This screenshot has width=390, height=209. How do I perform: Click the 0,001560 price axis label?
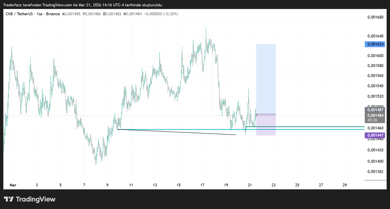click(x=375, y=76)
